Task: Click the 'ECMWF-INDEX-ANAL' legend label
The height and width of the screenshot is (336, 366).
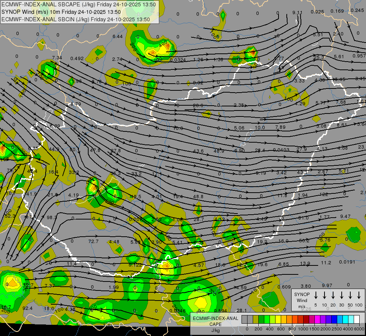Action: pos(215,318)
